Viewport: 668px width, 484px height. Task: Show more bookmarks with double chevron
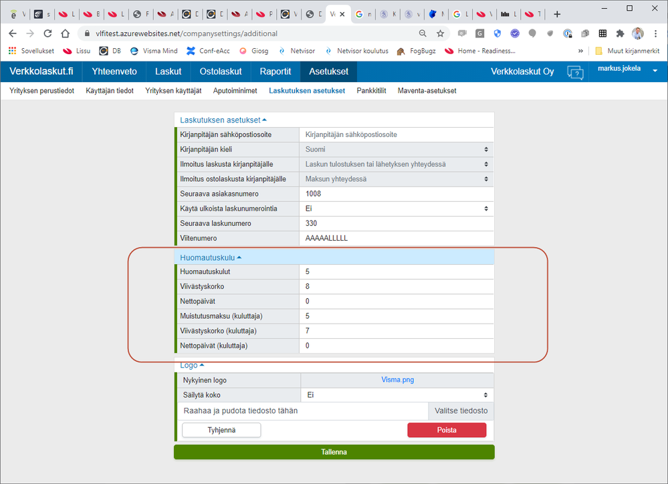(x=580, y=51)
